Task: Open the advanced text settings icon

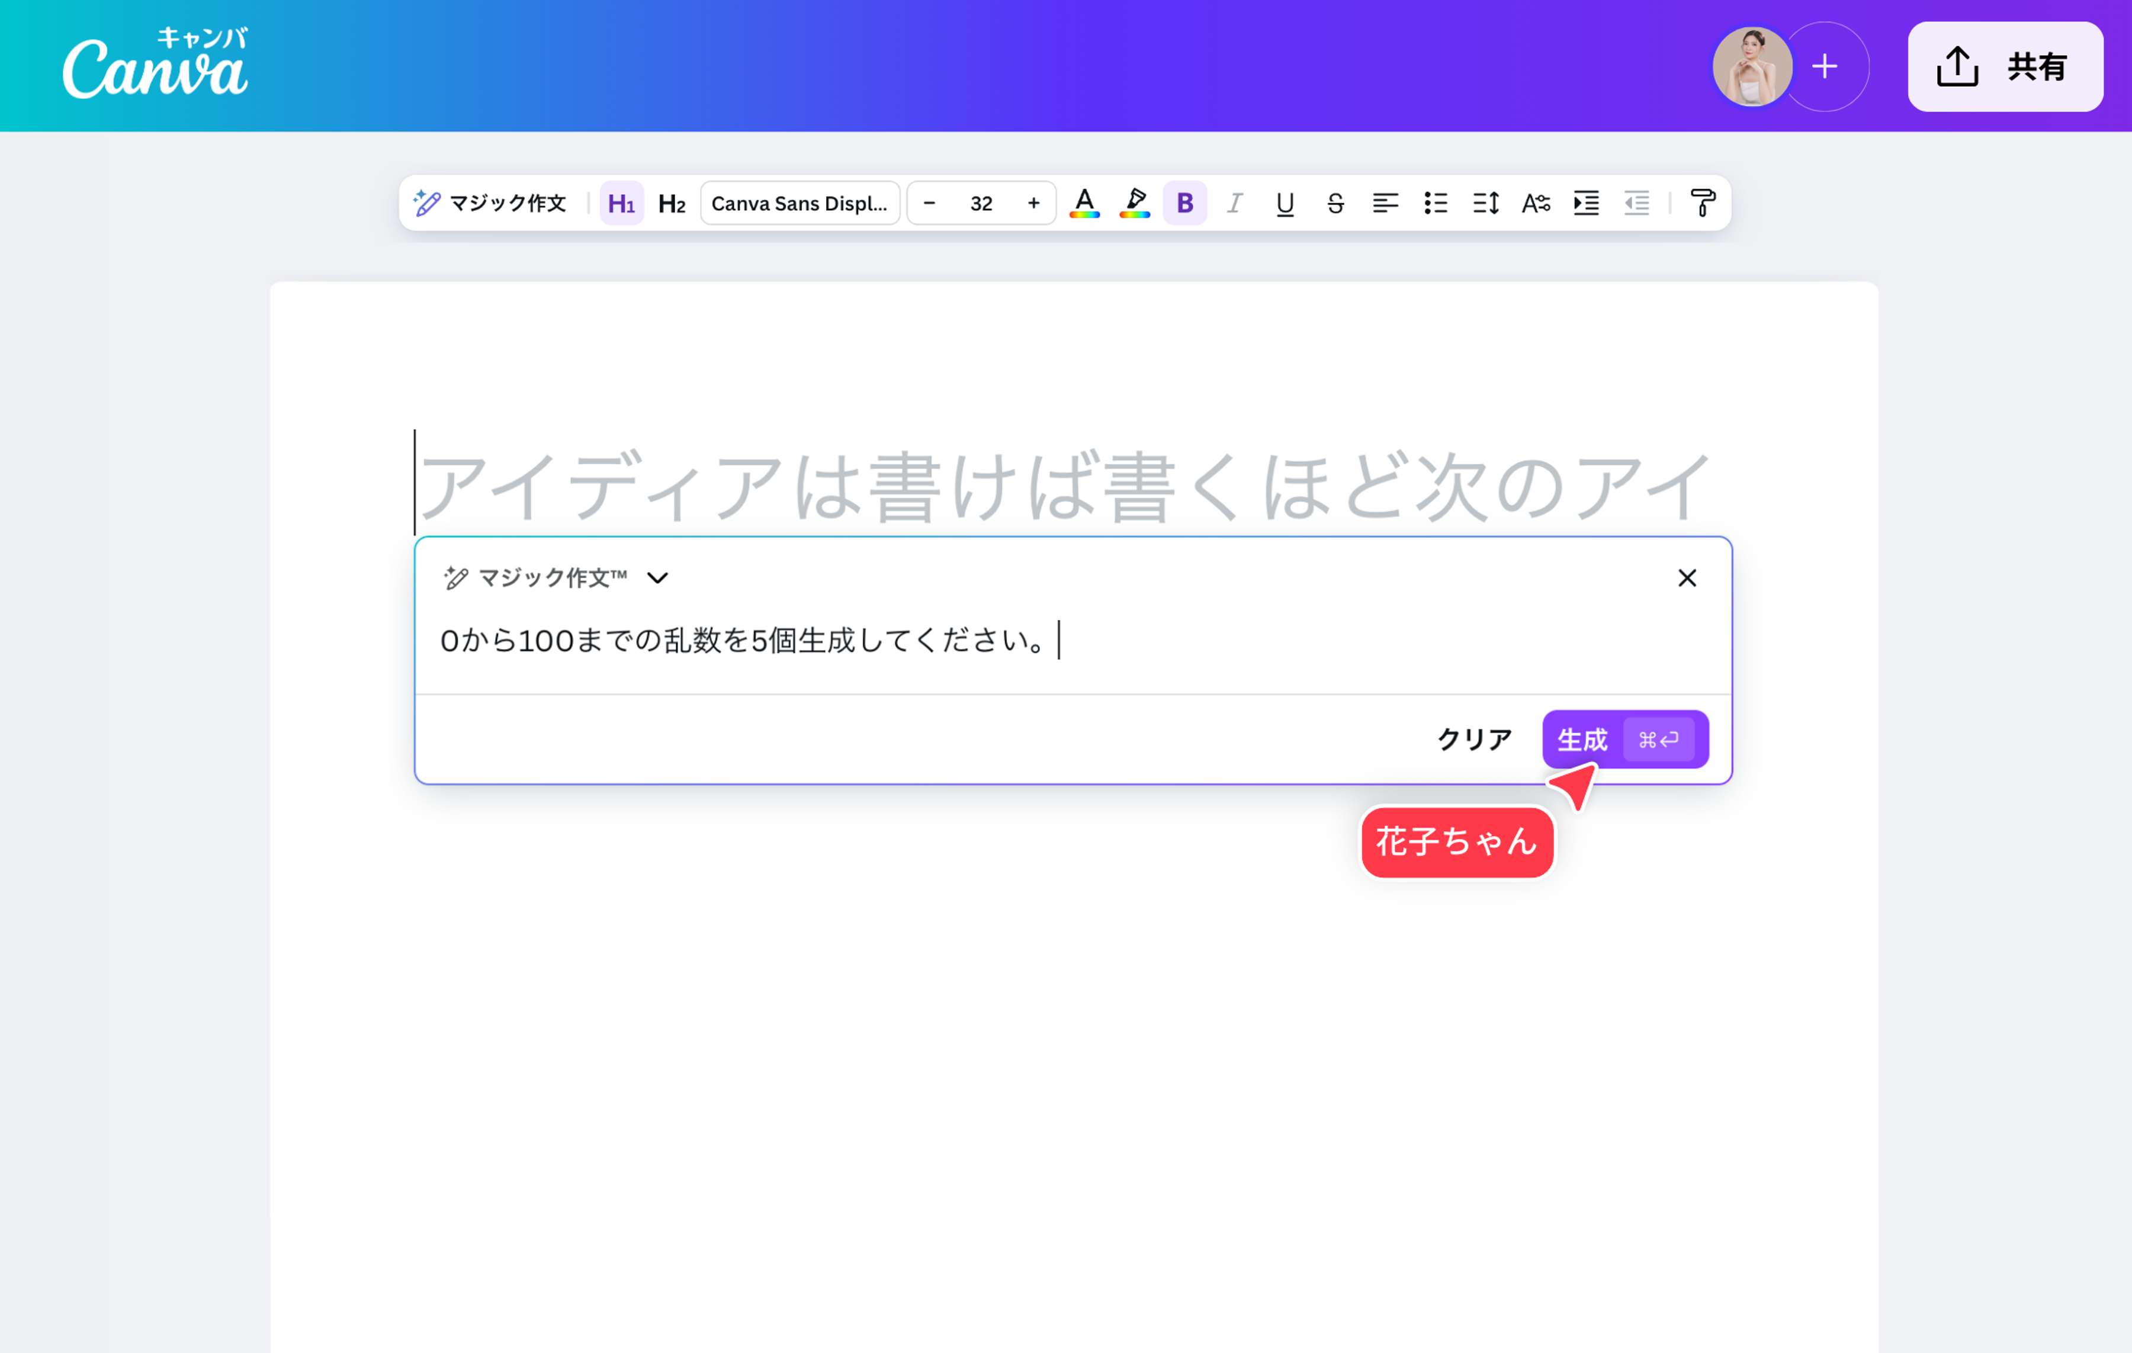Action: 1536,204
